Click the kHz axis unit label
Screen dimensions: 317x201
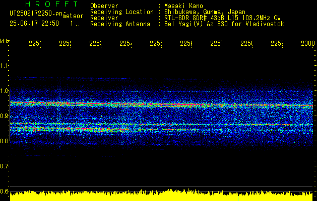pyautogui.click(x=5, y=42)
